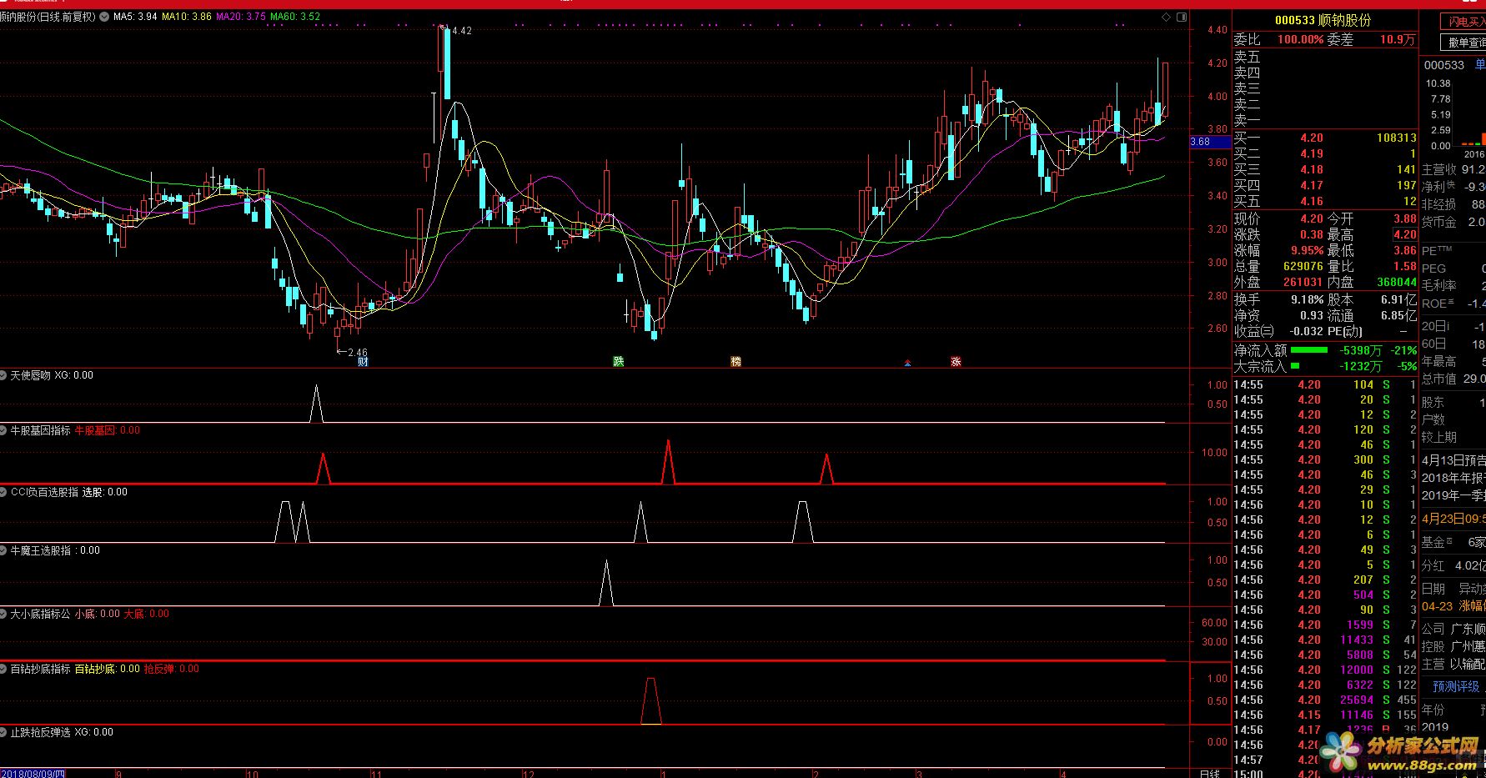Click the 主营收 row in the right panel
This screenshot has width=1486, height=778.
click(1453, 169)
